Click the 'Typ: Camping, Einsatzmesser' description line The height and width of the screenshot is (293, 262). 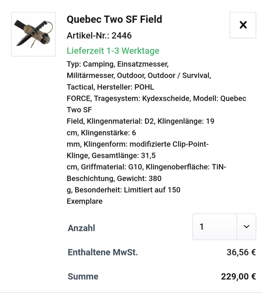point(118,64)
